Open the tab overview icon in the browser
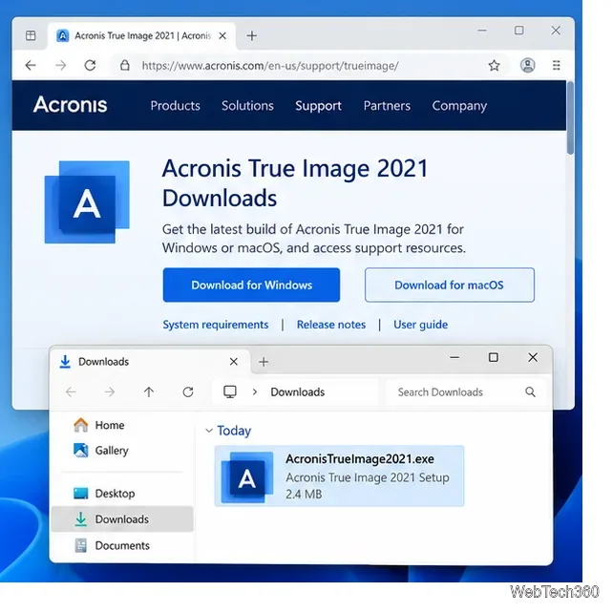This screenshot has width=613, height=613. click(31, 35)
